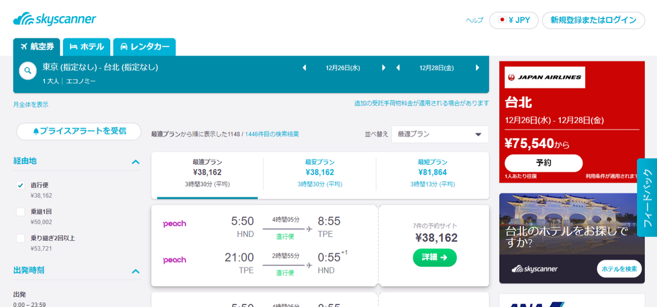Open search edit with magnifier icon
657x307 pixels.
pyautogui.click(x=28, y=71)
